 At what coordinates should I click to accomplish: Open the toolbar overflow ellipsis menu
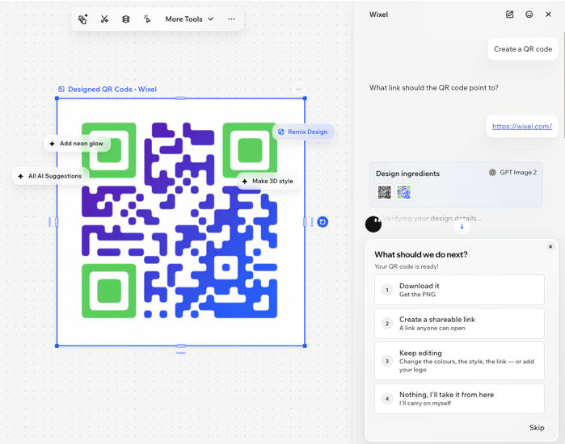[231, 19]
